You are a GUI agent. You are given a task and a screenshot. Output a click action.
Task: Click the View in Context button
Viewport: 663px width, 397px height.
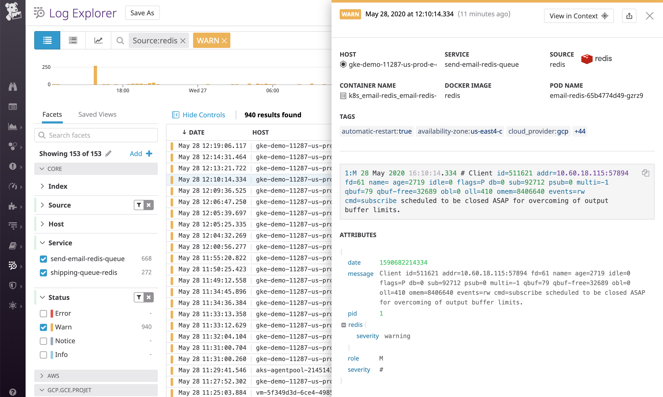point(579,16)
